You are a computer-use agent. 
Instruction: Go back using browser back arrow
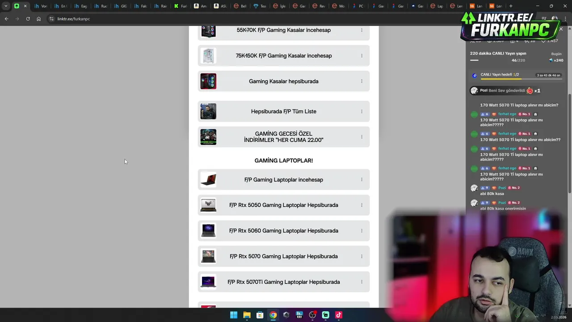6,19
